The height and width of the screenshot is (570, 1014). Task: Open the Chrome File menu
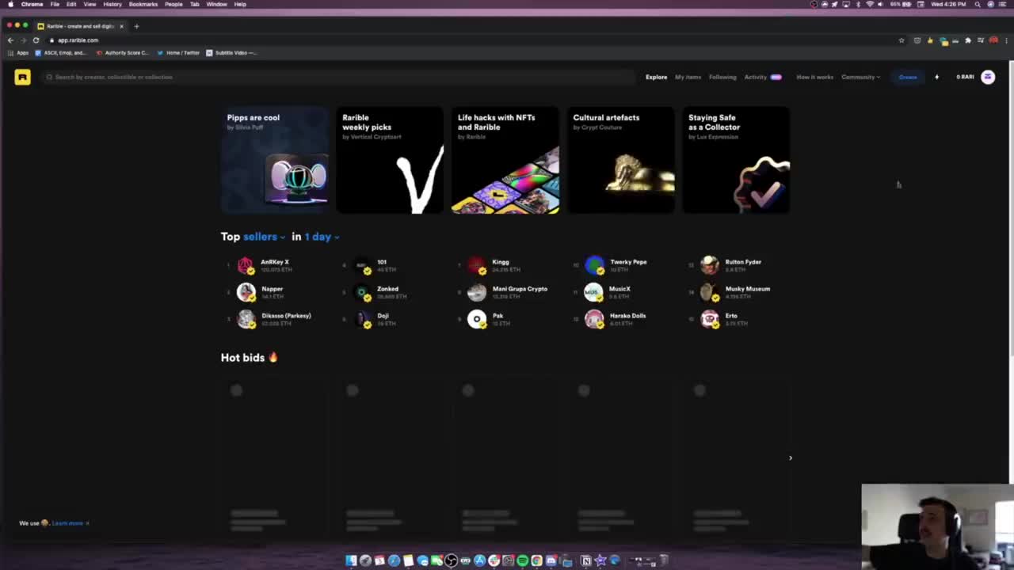click(55, 4)
